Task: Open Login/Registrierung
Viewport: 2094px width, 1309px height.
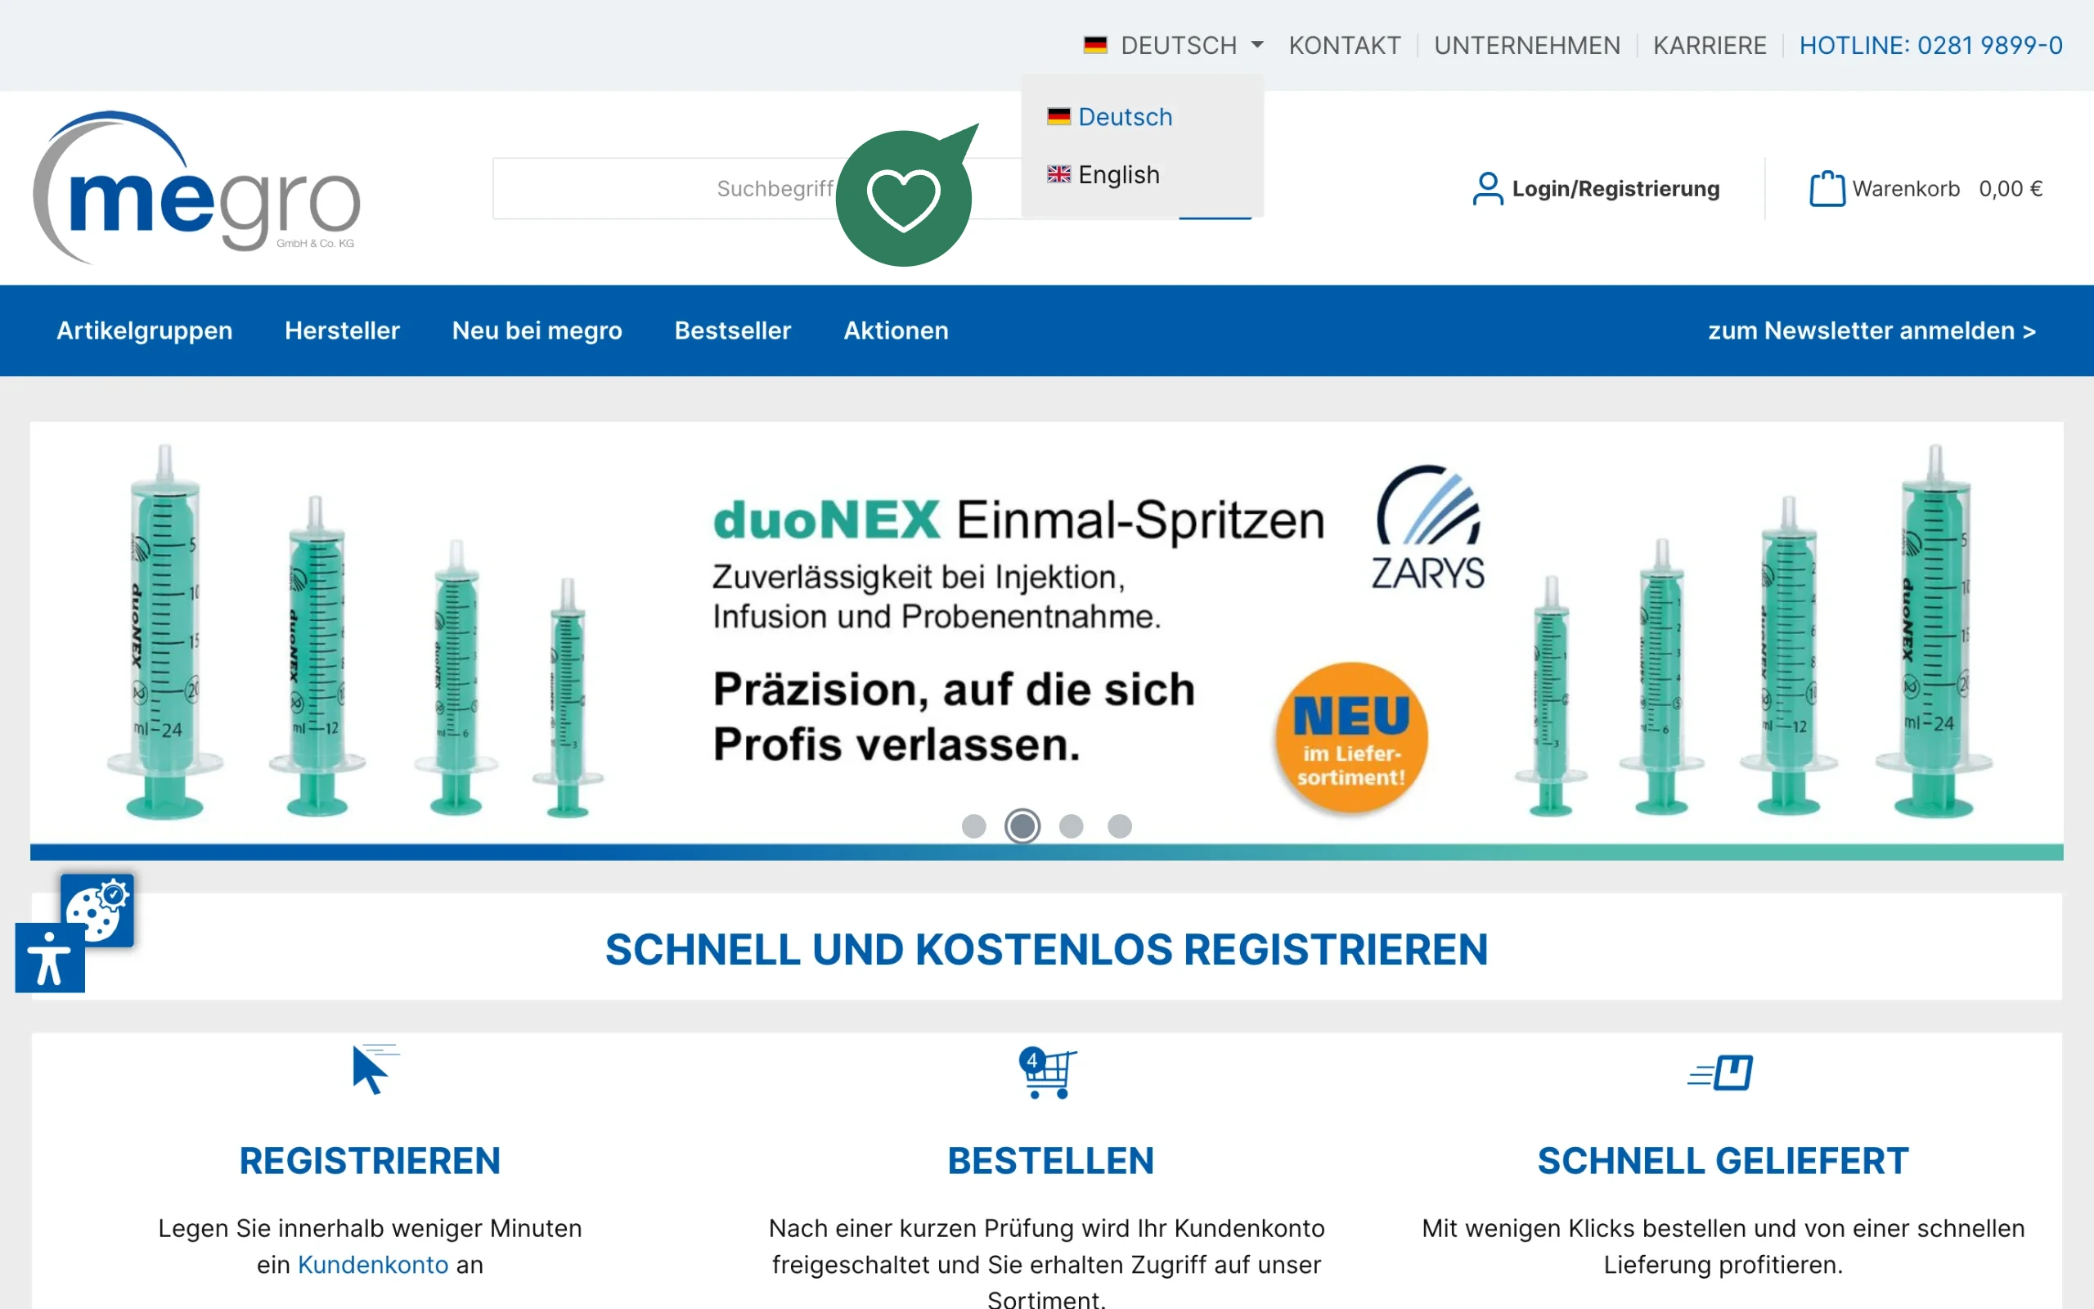Action: pos(1615,189)
